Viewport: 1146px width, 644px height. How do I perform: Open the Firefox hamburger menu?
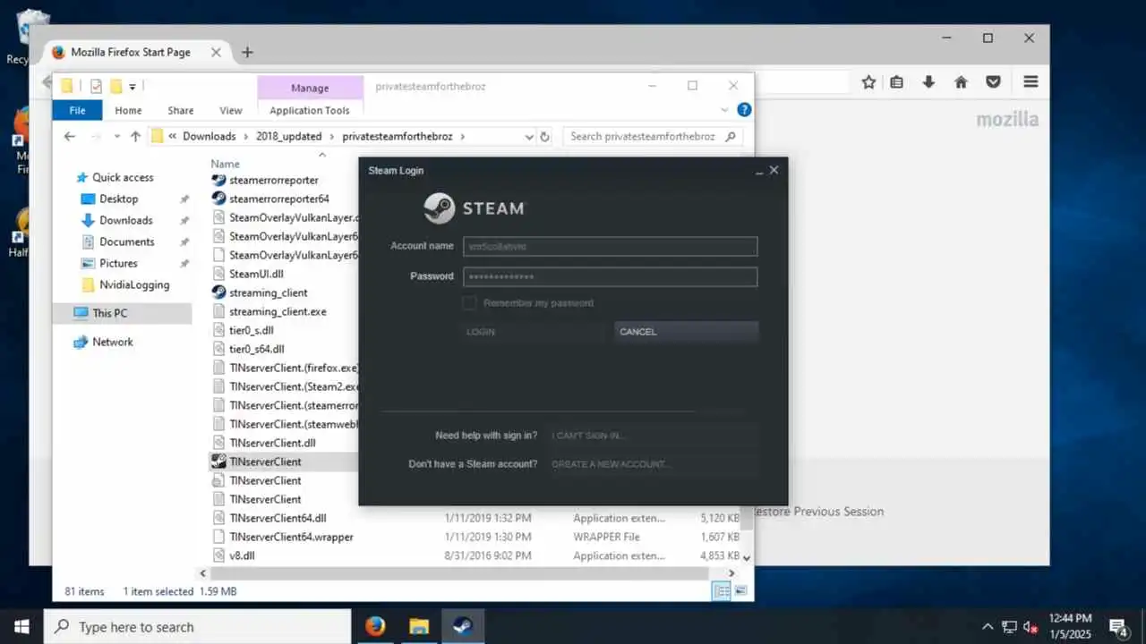pyautogui.click(x=1031, y=81)
